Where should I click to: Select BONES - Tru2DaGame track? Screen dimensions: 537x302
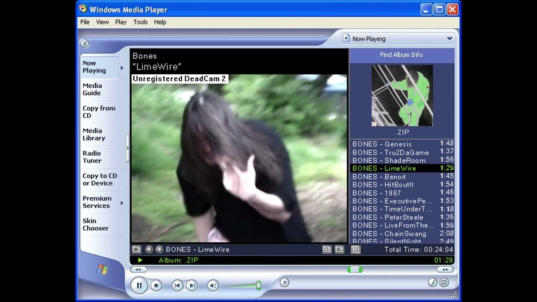coord(402,152)
